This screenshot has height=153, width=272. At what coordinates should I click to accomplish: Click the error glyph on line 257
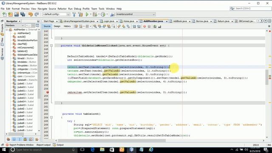click(48, 92)
